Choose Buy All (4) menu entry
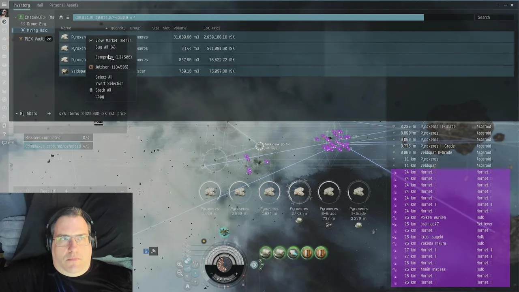This screenshot has height=292, width=519. (x=105, y=47)
